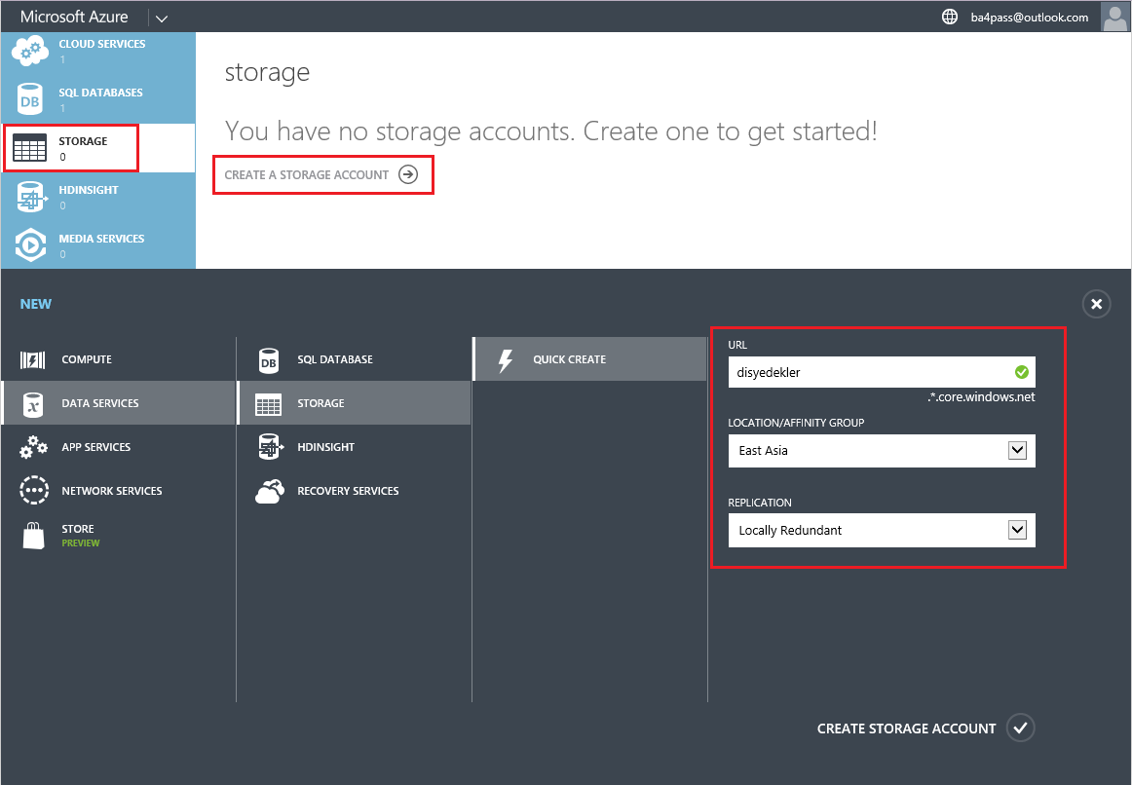Select Media Services in the sidebar
Viewport: 1132px width, 785px height.
98,245
